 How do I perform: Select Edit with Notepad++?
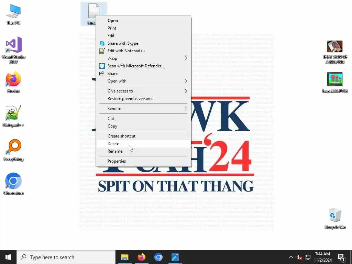(143, 51)
